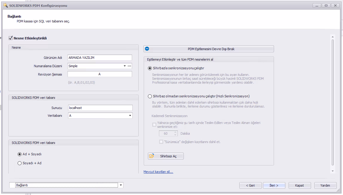Click into the Revizyon Şeması field
343x195 pixels.
coord(100,74)
